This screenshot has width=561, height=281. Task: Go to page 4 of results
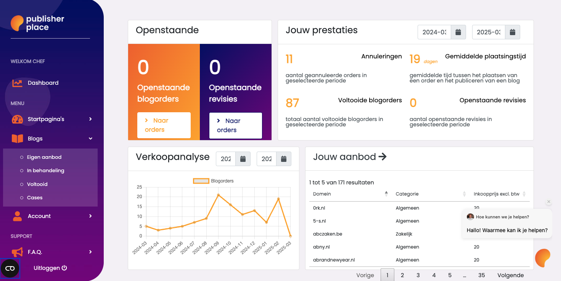[x=434, y=275]
